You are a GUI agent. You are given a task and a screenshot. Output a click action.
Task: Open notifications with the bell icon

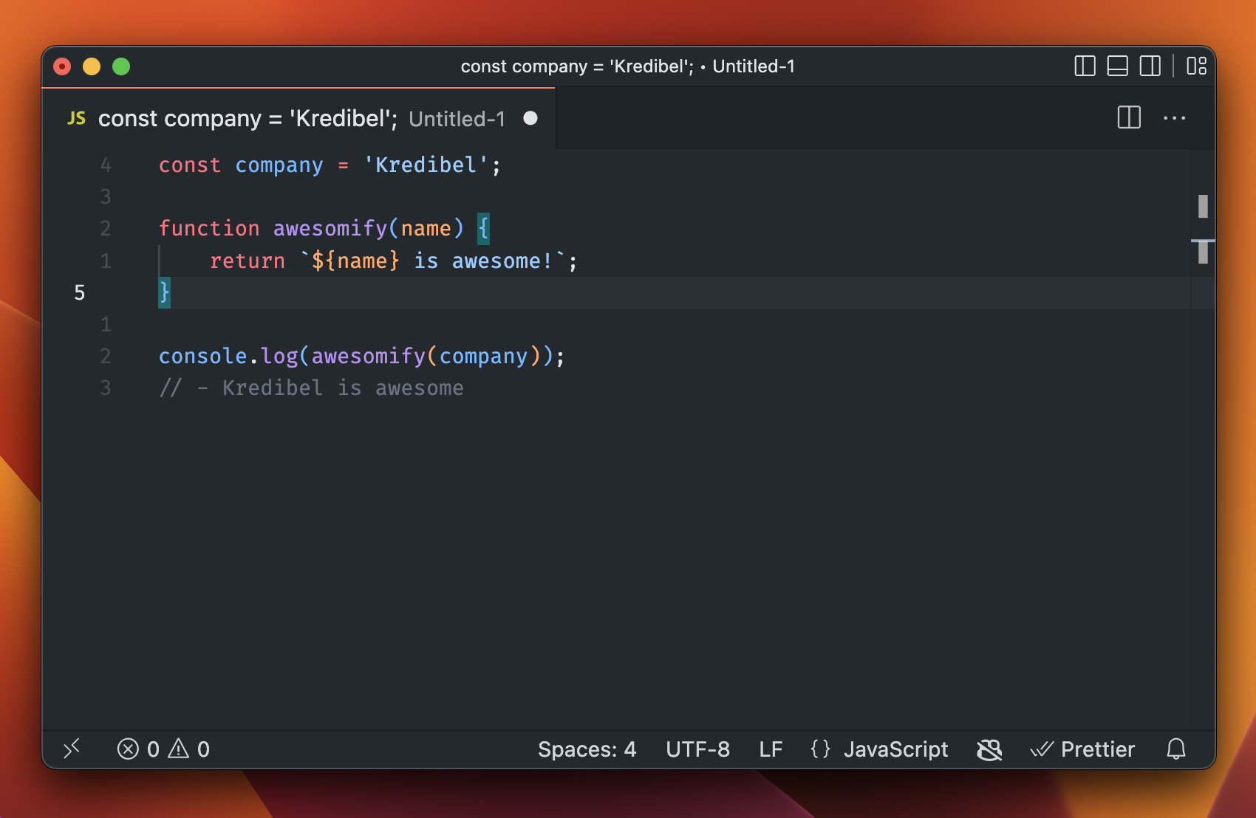coord(1176,749)
